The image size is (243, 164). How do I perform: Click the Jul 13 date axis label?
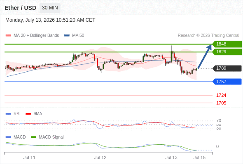(171, 157)
